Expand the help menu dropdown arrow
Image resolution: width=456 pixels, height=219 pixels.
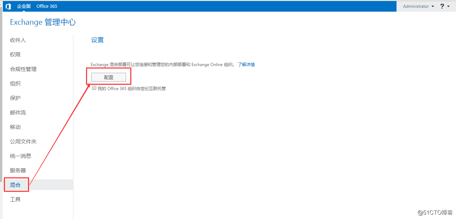[449, 6]
